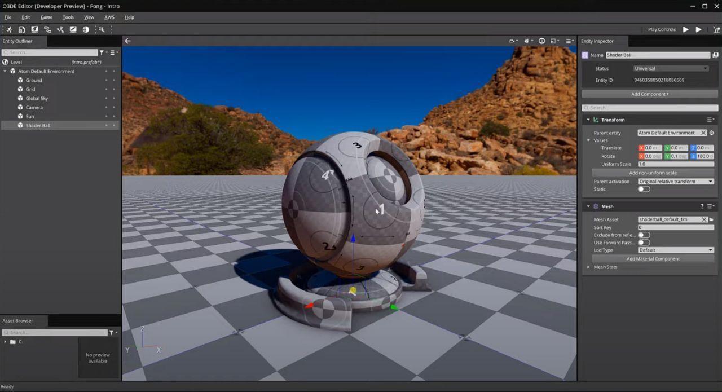This screenshot has width=722, height=392.
Task: Click the Add Material Component button
Action: (653, 258)
